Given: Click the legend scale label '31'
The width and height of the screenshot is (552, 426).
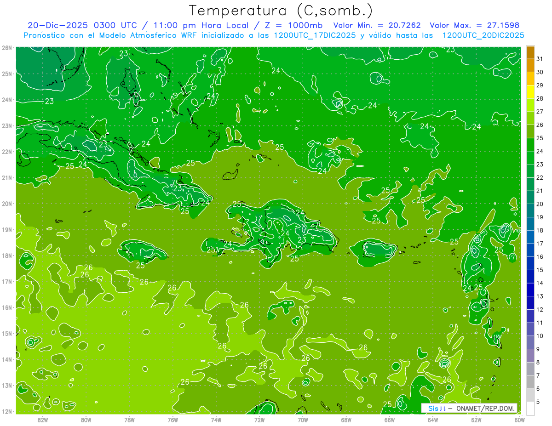Looking at the screenshot, I should click(x=540, y=58).
